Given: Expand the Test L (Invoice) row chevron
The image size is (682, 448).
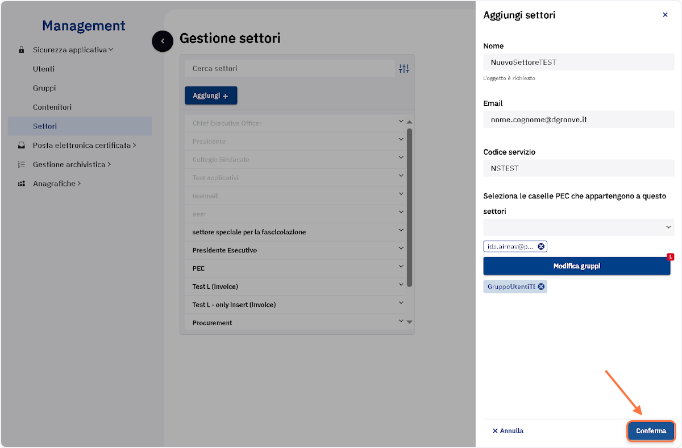Looking at the screenshot, I should pyautogui.click(x=401, y=285).
